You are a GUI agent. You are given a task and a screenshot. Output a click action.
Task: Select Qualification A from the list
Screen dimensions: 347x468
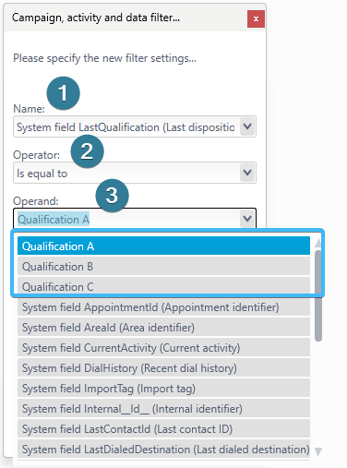point(163,246)
